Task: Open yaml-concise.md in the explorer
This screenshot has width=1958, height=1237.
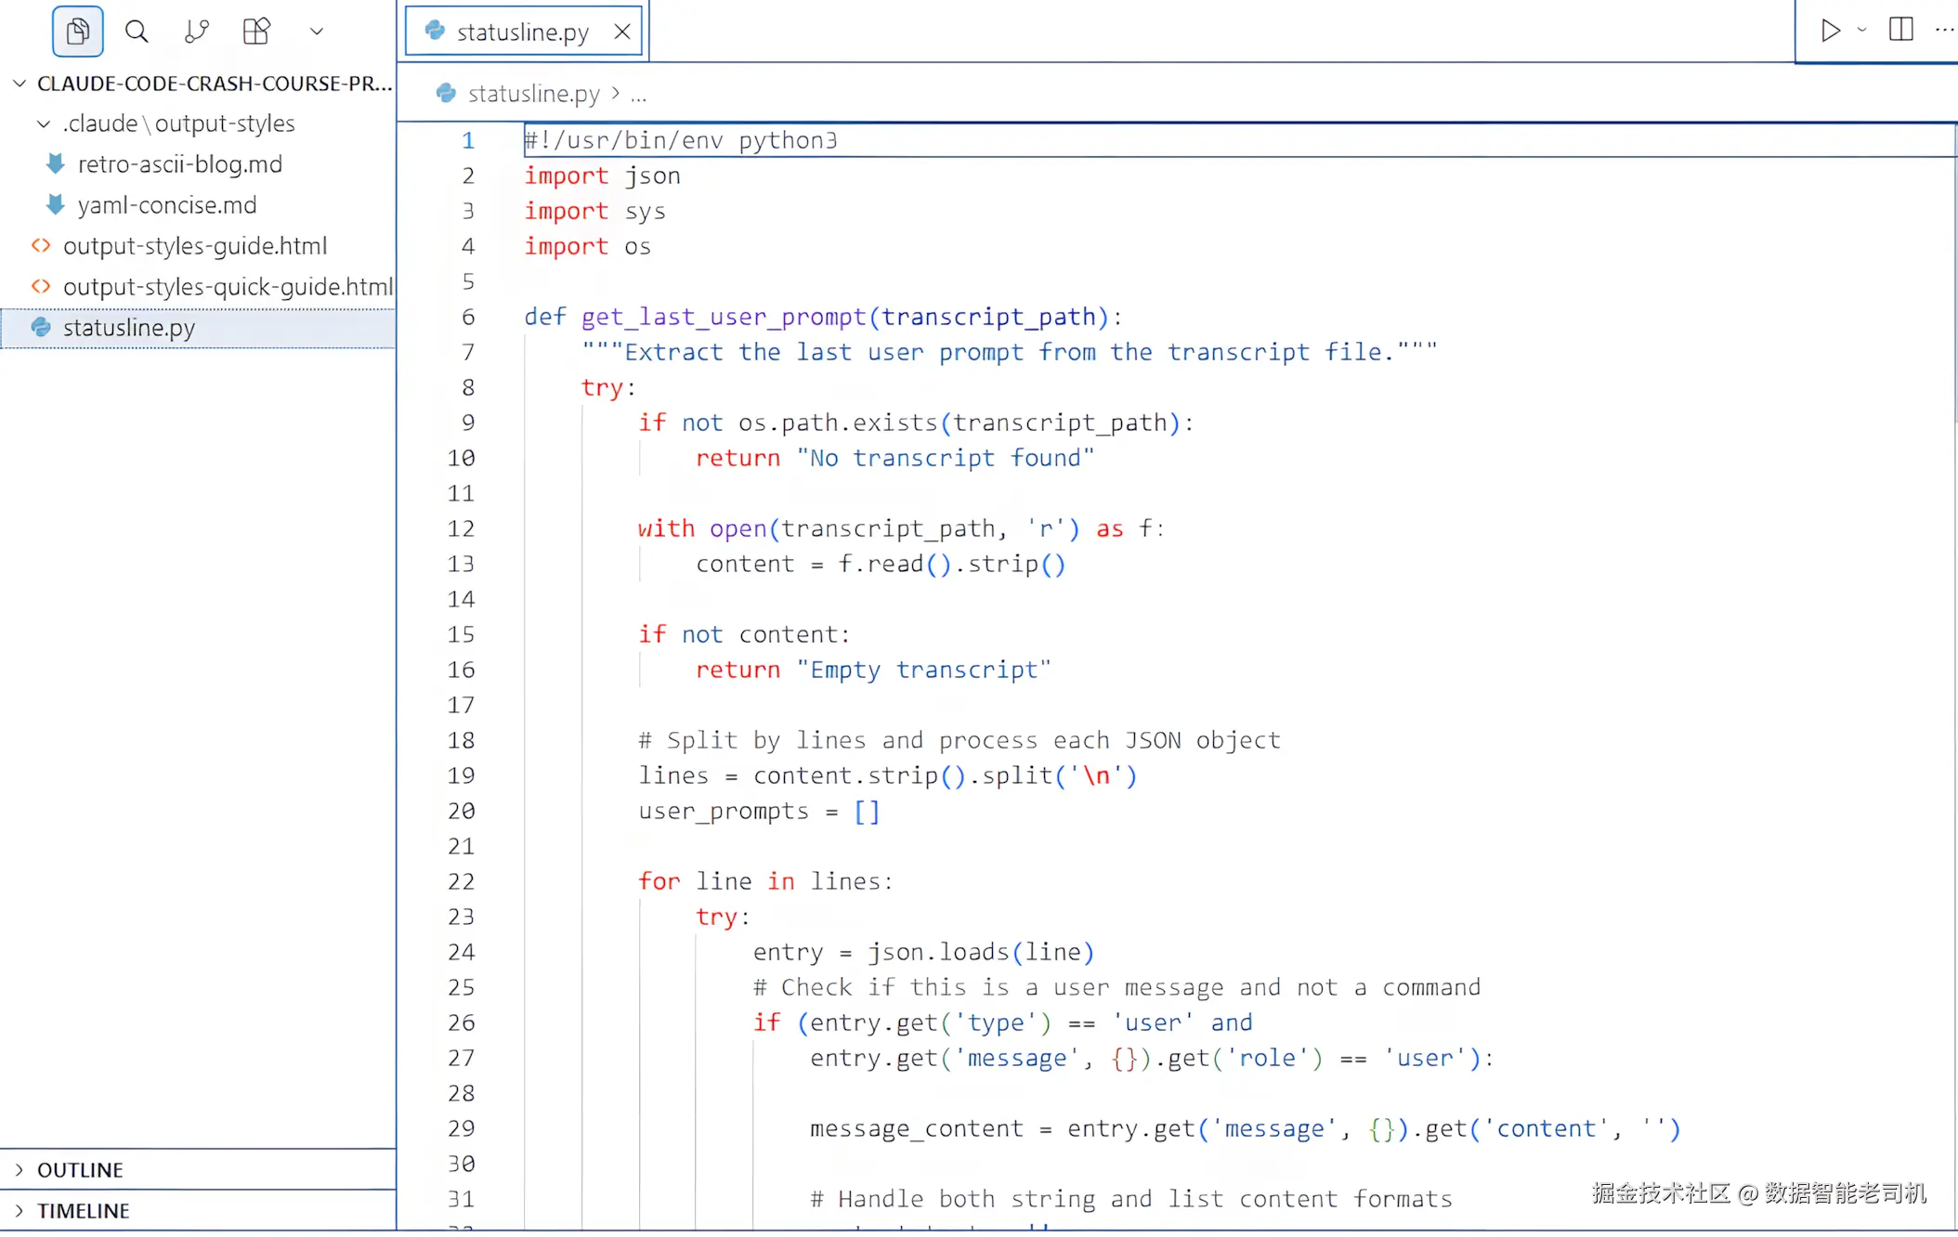Action: (166, 205)
